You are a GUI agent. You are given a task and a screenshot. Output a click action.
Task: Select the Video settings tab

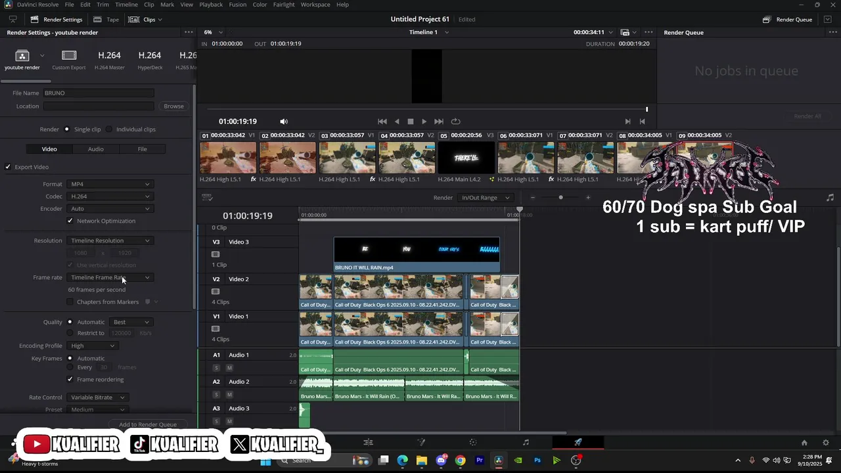(x=49, y=149)
